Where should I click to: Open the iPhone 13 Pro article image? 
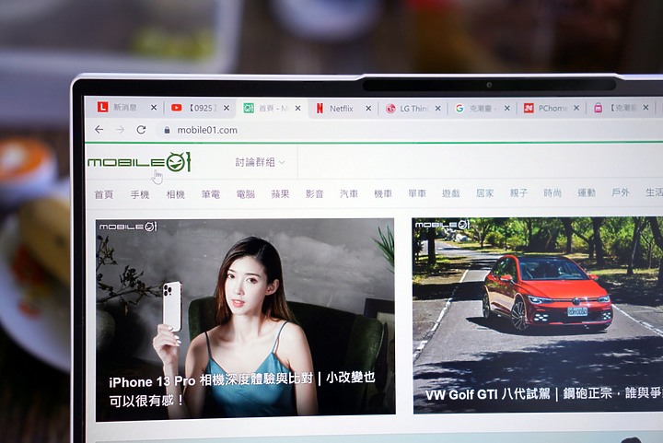point(245,320)
